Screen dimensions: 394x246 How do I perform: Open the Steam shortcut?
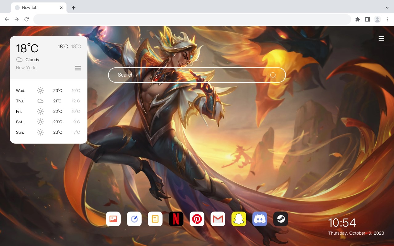pos(281,219)
